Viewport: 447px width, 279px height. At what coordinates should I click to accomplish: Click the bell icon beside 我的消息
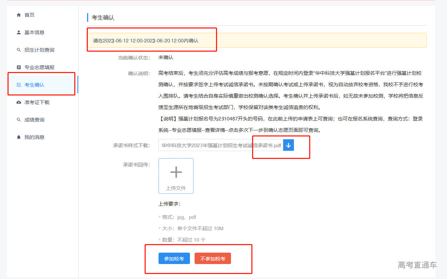[x=19, y=137]
